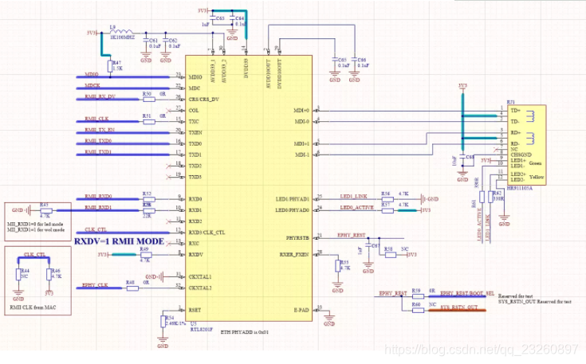Click the orange SYS_RSTN_OUT net label

click(459, 307)
